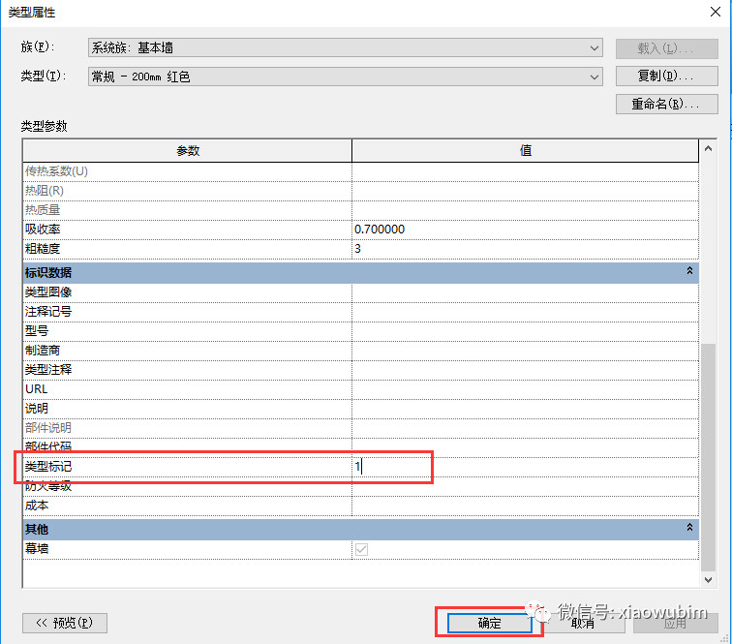This screenshot has height=644, width=732.
Task: Click the 载入(L) load button
Action: tap(666, 48)
